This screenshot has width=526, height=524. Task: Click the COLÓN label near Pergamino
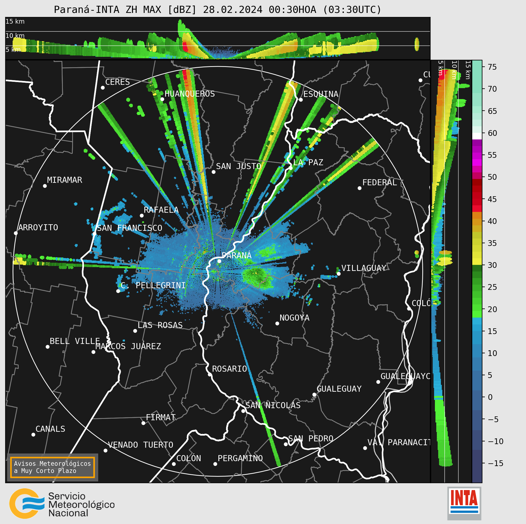click(189, 458)
